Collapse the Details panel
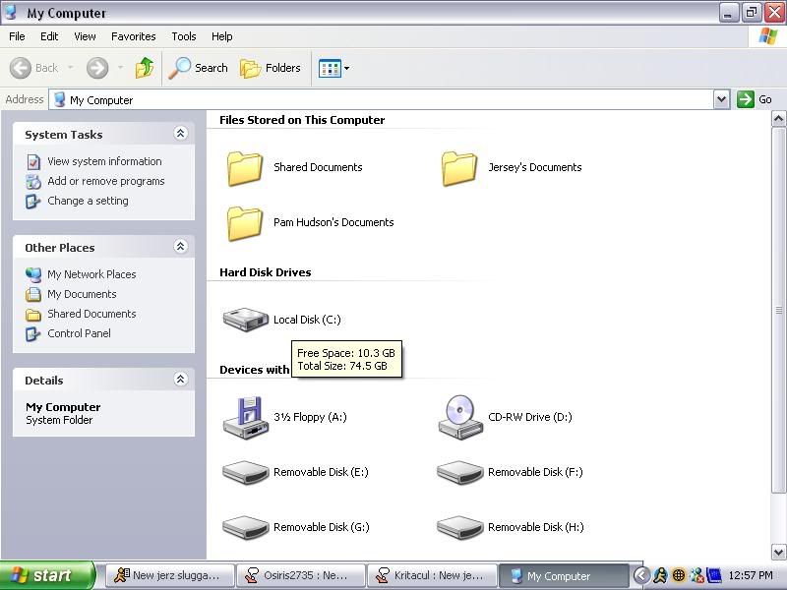 [181, 380]
